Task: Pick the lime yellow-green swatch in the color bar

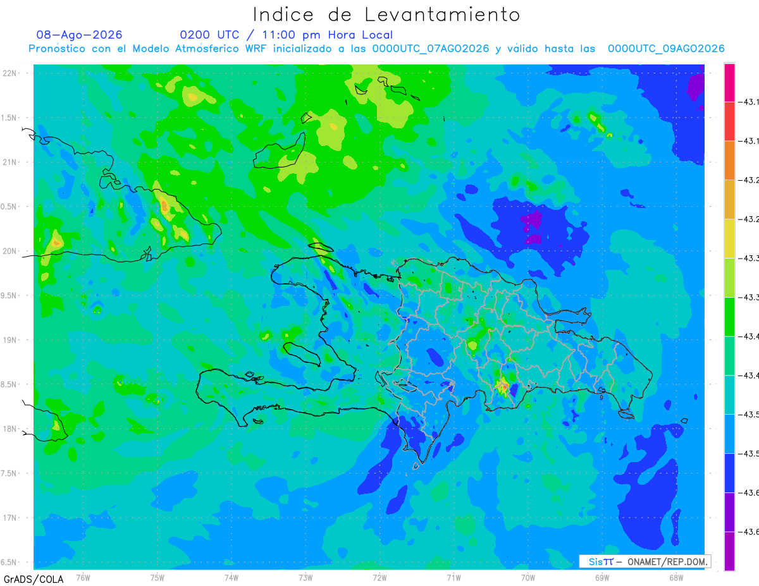Action: (729, 278)
